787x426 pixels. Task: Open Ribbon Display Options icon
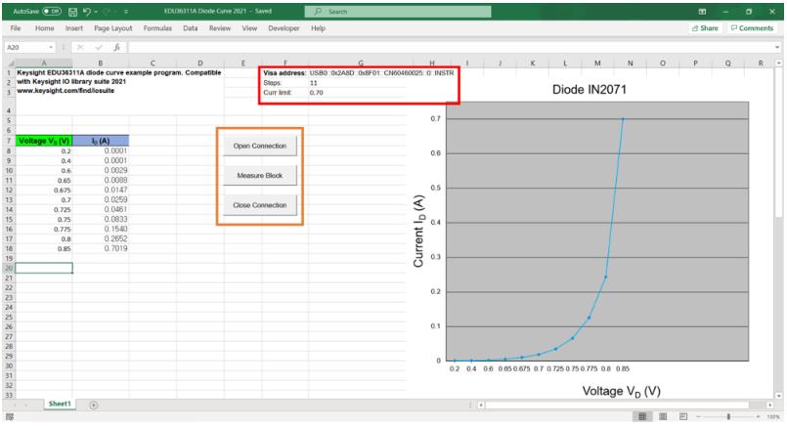(x=701, y=11)
